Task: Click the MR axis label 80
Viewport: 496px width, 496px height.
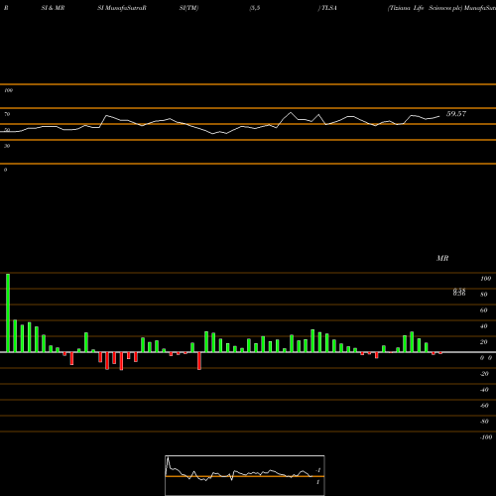Action: coord(484,295)
